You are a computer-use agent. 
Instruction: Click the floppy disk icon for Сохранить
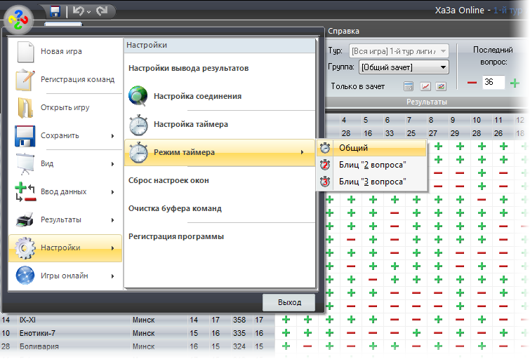tap(25, 136)
